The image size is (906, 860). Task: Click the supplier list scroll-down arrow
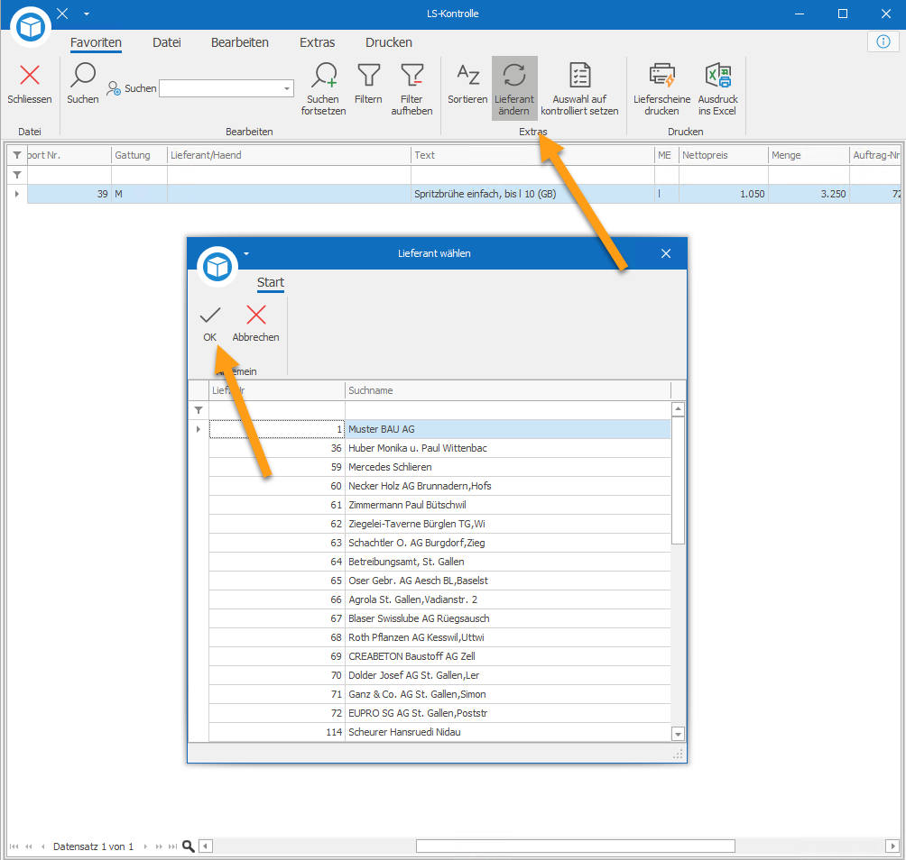679,734
